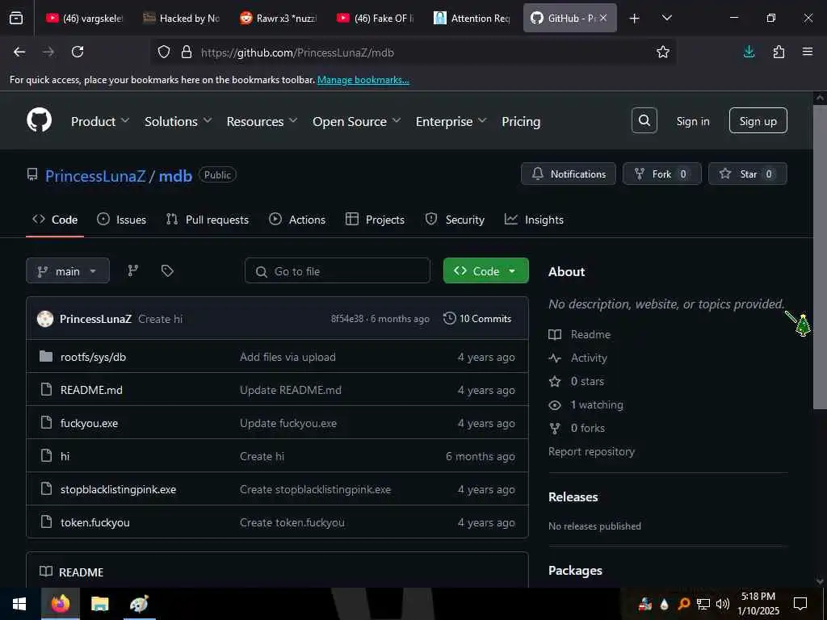Open the GitHub search magnifier button

644,121
